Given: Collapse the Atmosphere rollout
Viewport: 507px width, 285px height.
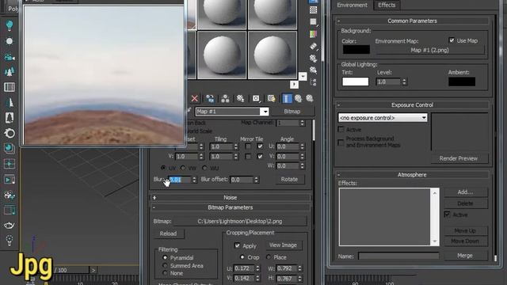Looking at the screenshot, I should (412, 175).
